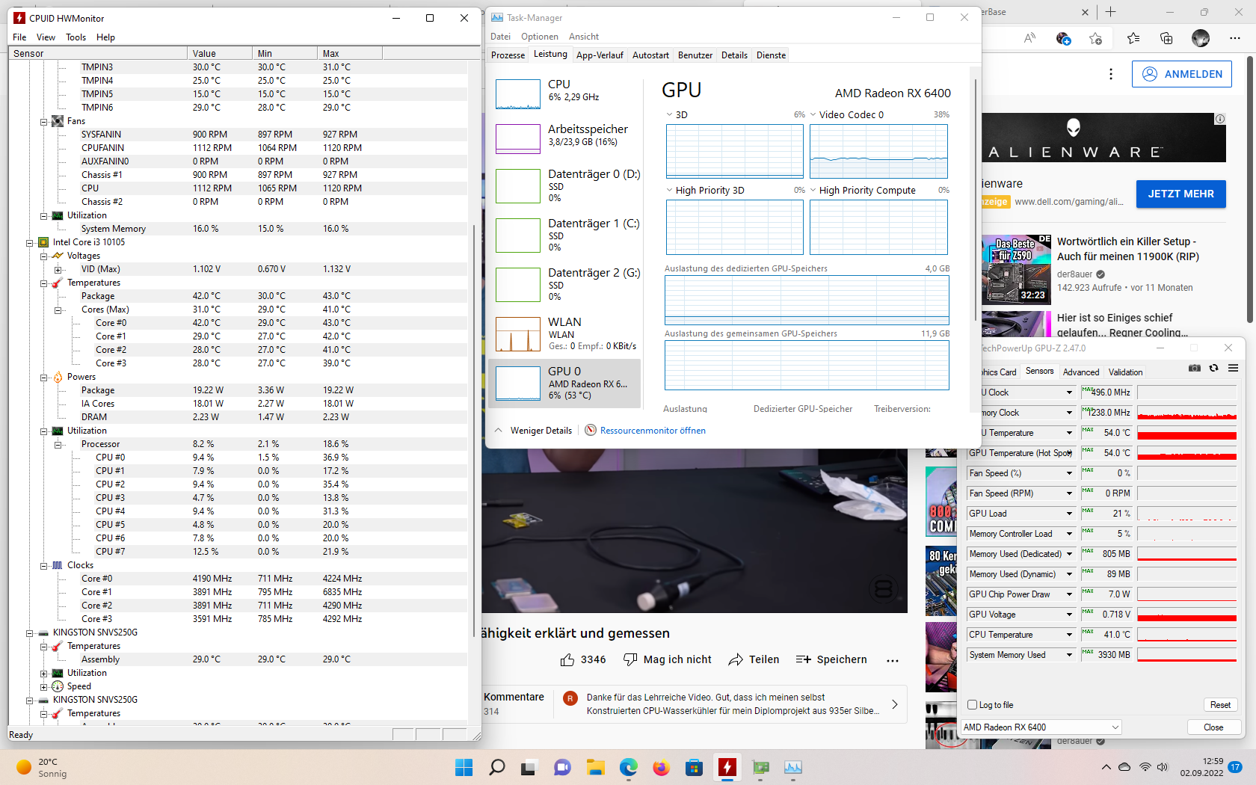Collapse the Fans node in HWMonitor
1256x785 pixels.
43,121
